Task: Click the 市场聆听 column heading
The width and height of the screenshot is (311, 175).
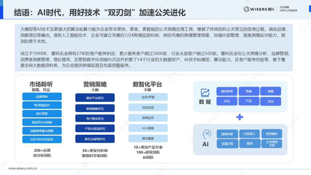Action: point(41,84)
